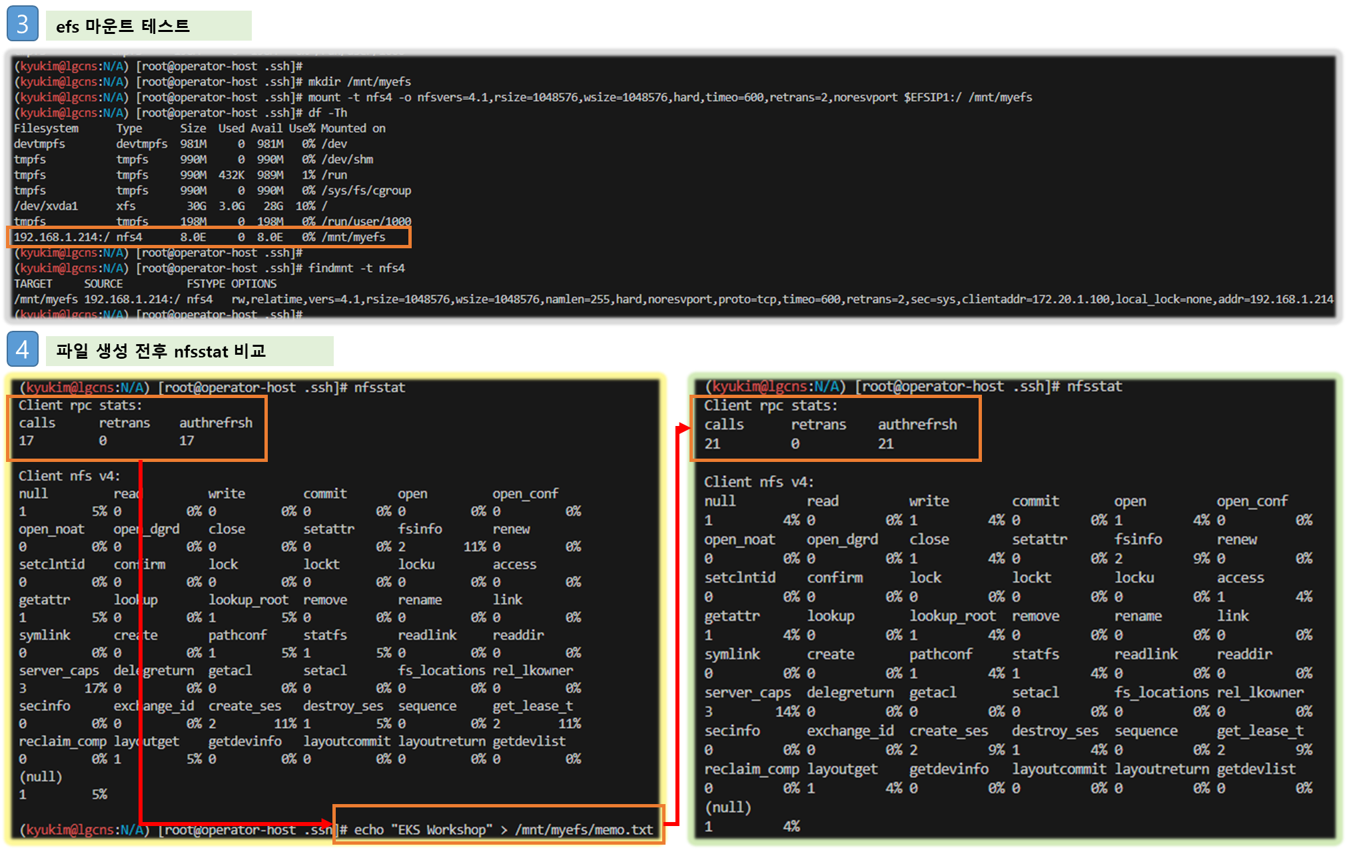Viewport: 1347px width, 850px height.
Task: Click the nfsstat command in yellow panel
Action: (379, 387)
